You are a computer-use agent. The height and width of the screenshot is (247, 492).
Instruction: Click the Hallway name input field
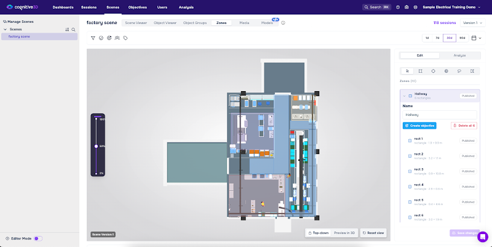(440, 115)
